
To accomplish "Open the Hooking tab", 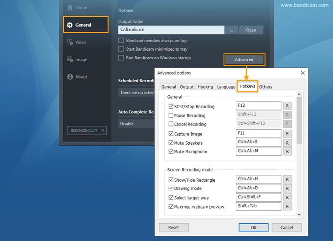I will pos(205,87).
